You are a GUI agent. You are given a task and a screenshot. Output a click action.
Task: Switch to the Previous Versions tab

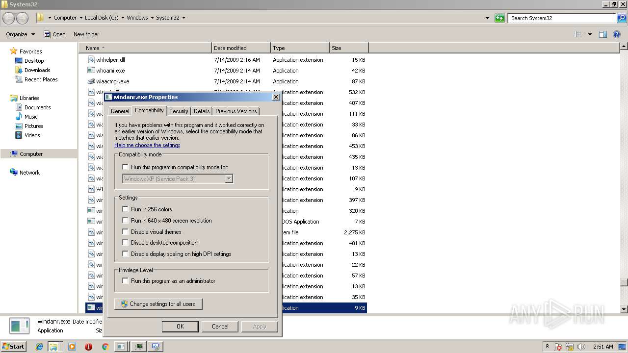[x=236, y=111]
